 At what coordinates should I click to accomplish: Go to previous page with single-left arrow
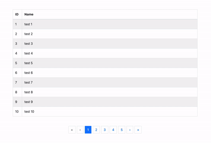tap(80, 130)
